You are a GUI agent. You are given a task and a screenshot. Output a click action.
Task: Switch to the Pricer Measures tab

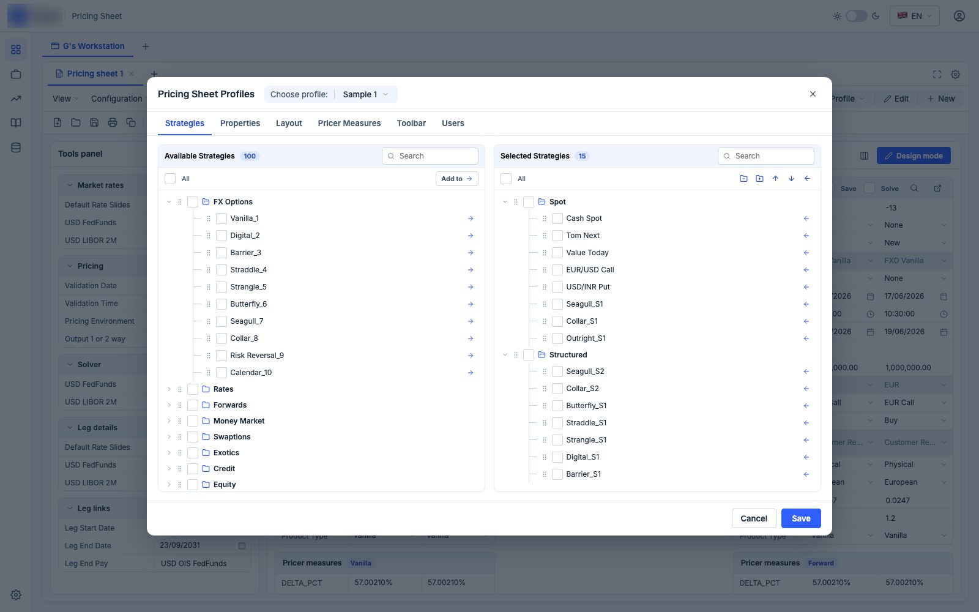(x=349, y=123)
